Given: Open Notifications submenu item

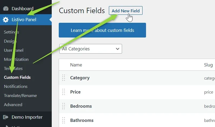Looking at the screenshot, I should click(16, 87).
